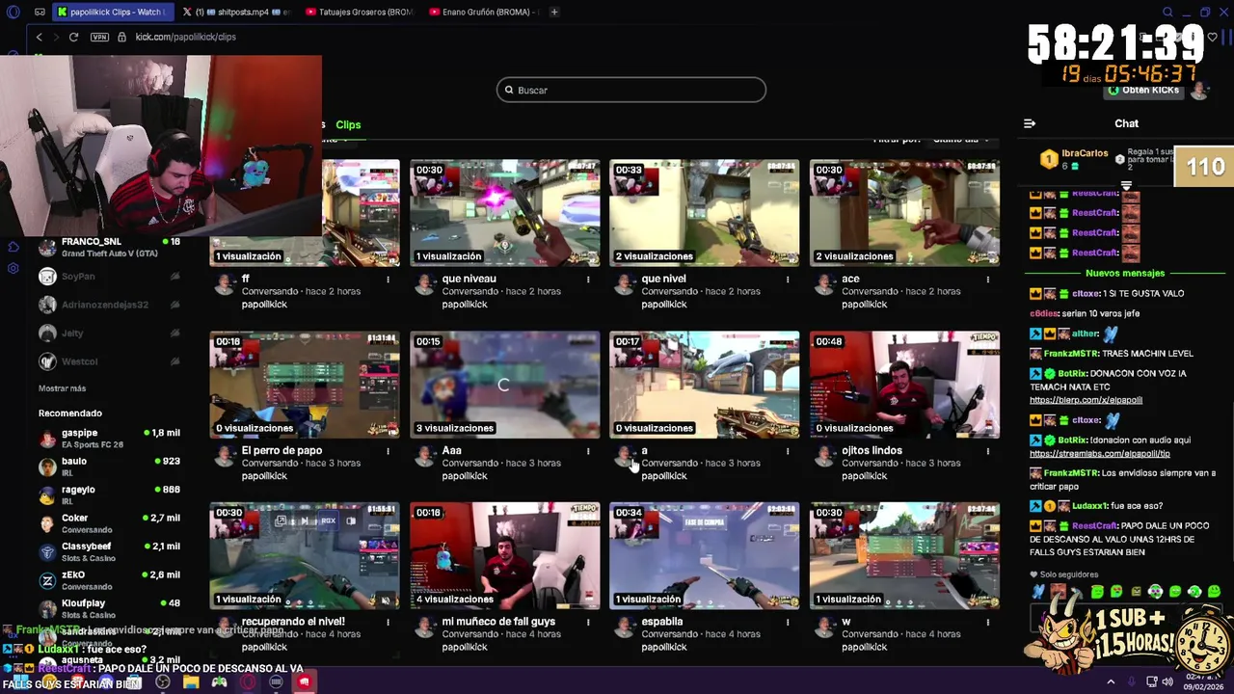Click IbraCarlos top gifter name in chat
Viewport: 1234px width, 694px height.
click(x=1085, y=153)
